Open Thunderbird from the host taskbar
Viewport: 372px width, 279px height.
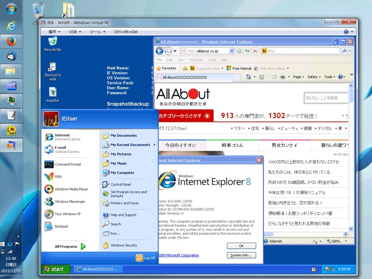coord(11,56)
